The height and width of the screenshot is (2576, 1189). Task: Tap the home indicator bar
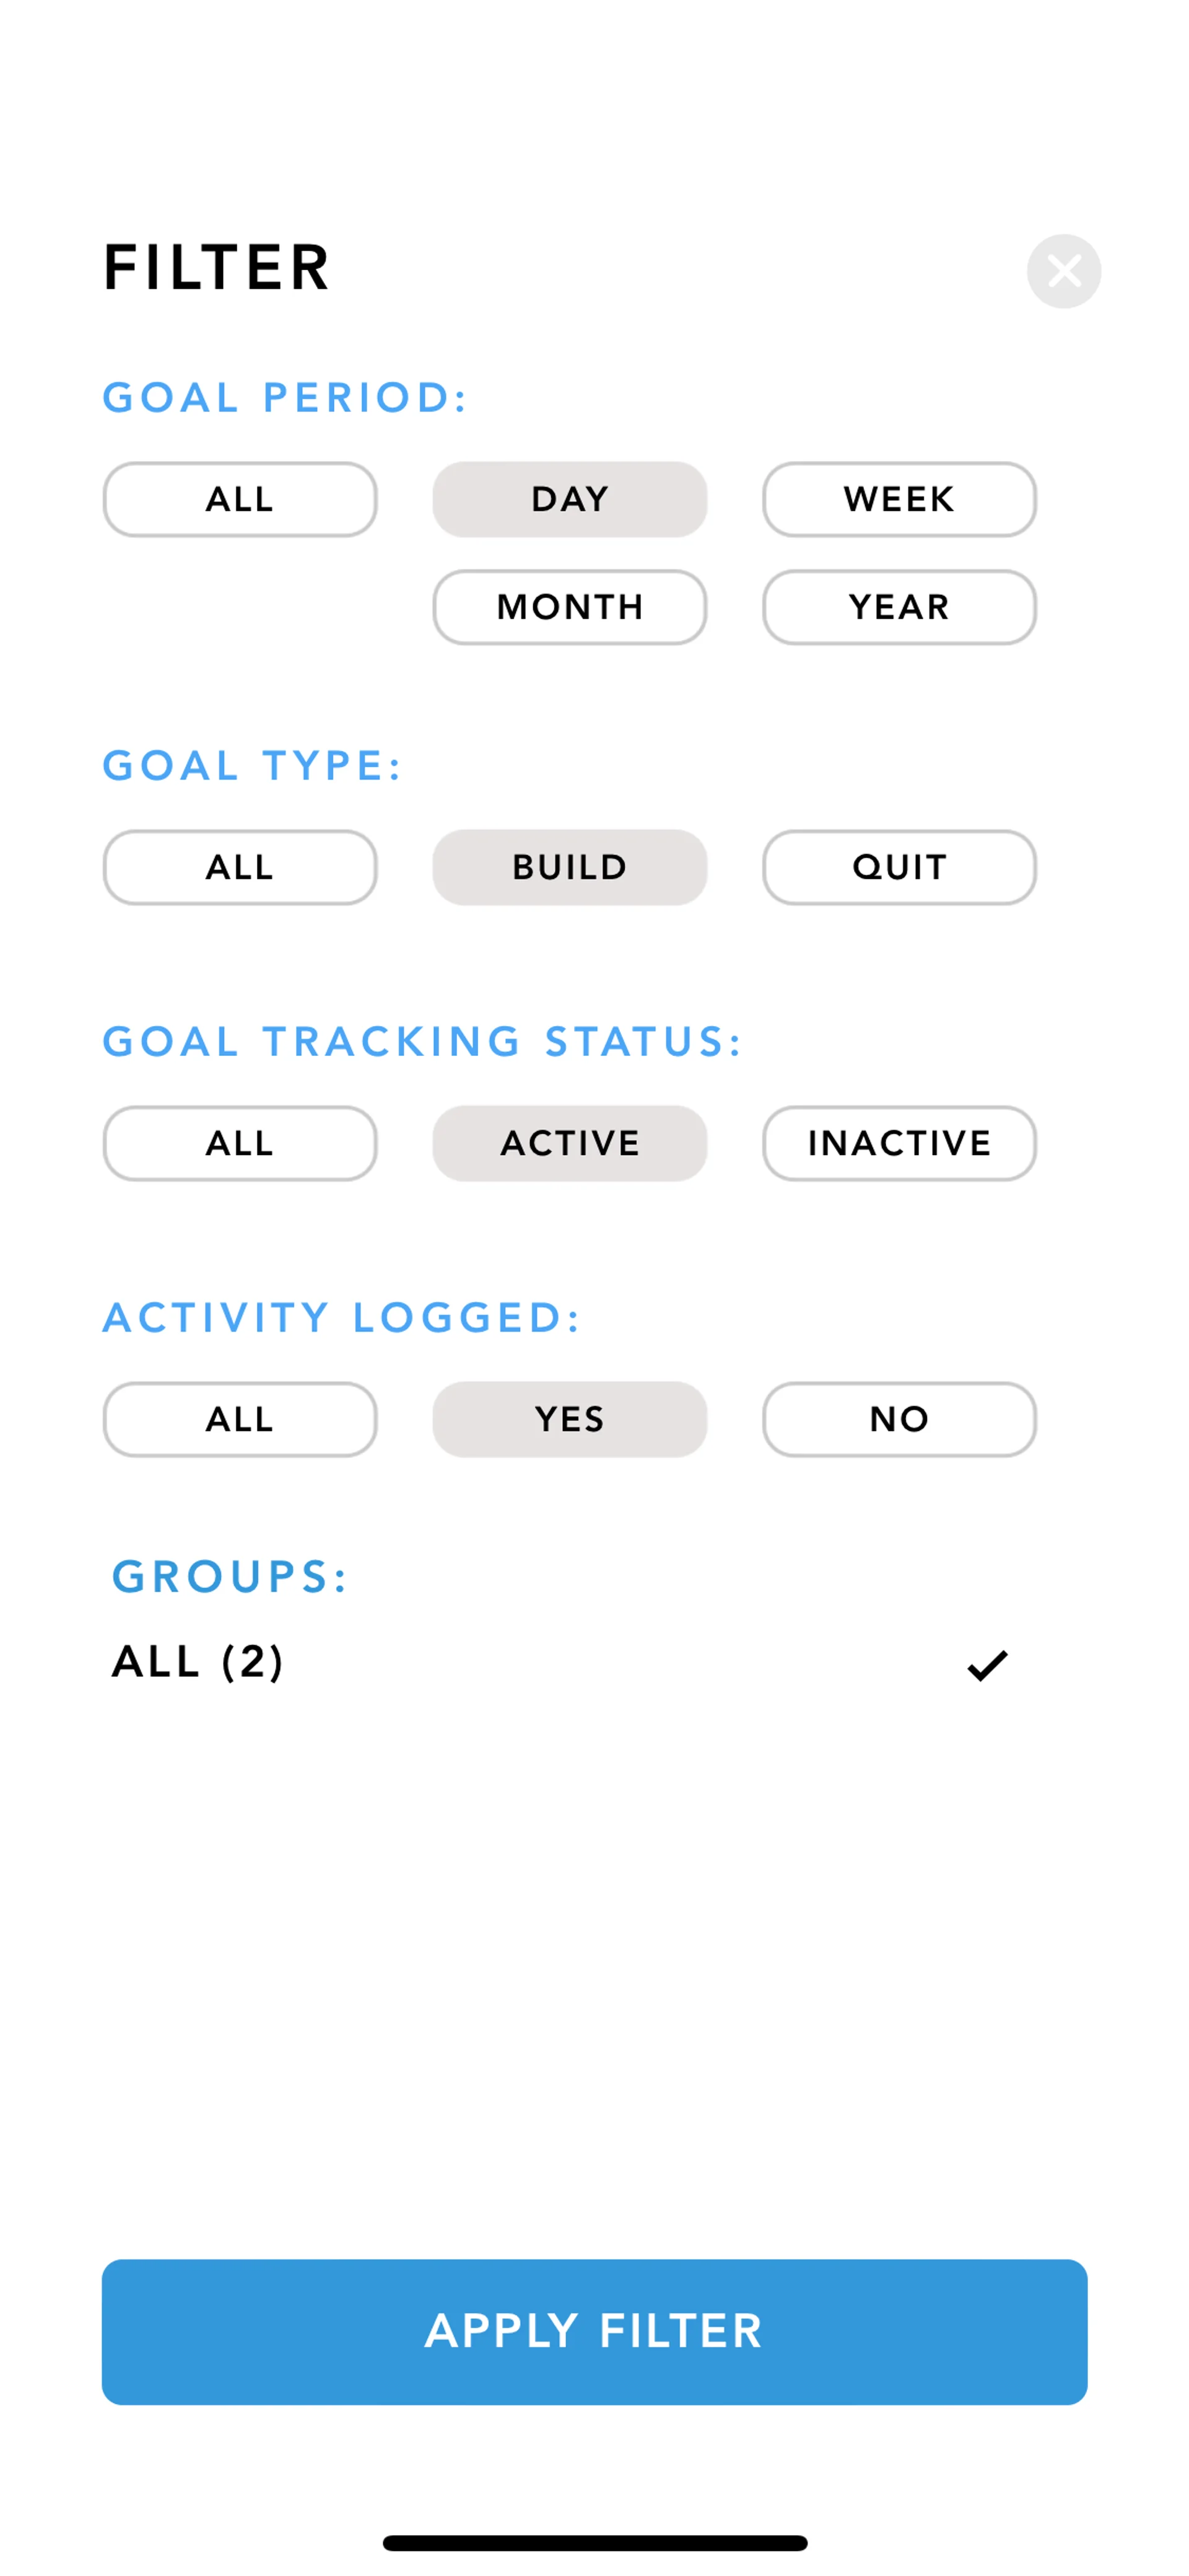594,2542
